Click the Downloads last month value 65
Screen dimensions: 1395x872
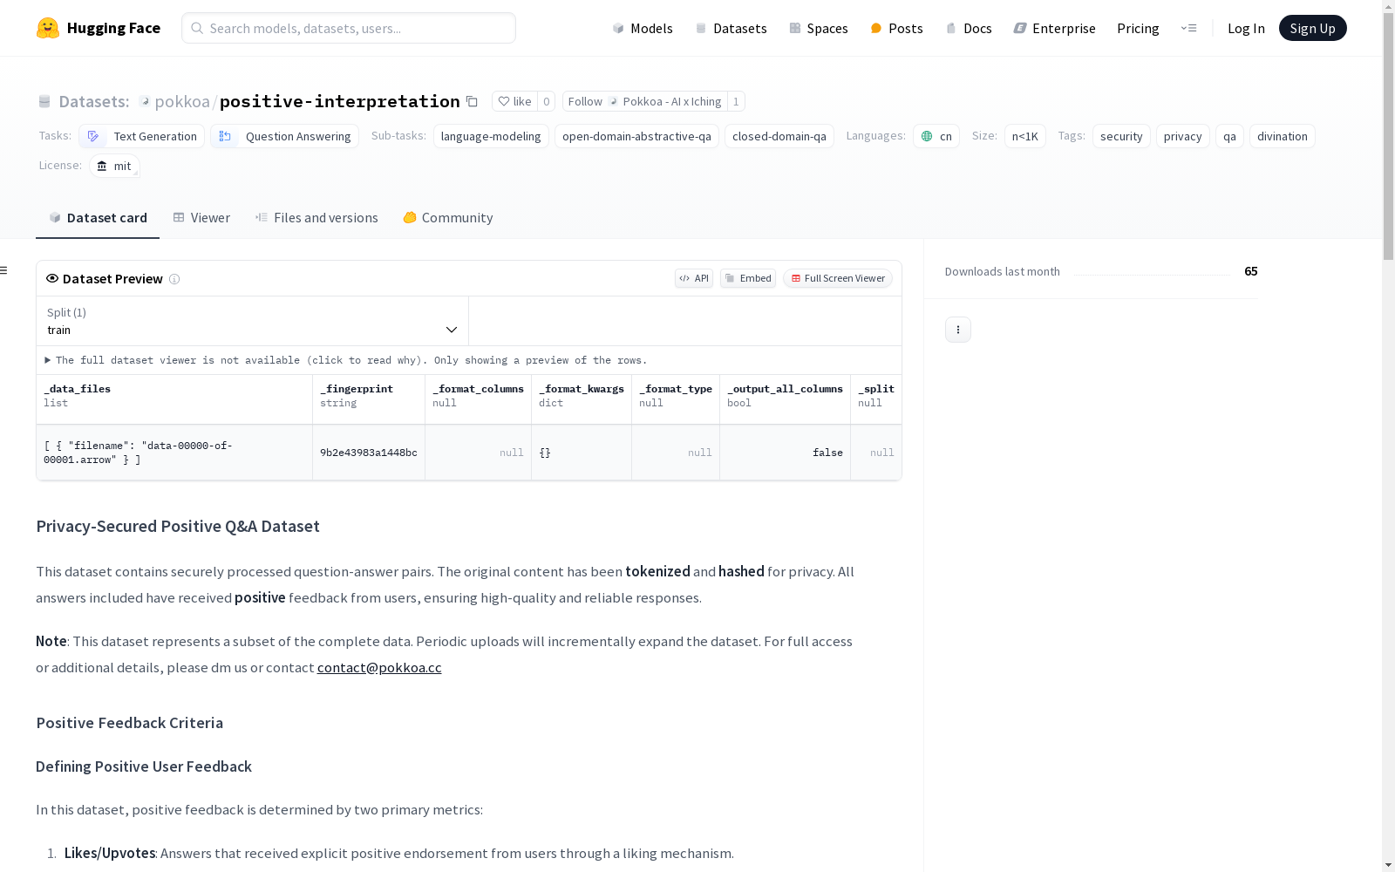click(1251, 271)
